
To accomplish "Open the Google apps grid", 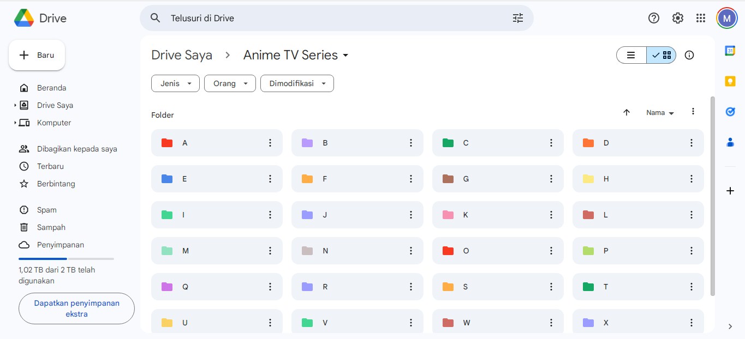I will coord(701,18).
